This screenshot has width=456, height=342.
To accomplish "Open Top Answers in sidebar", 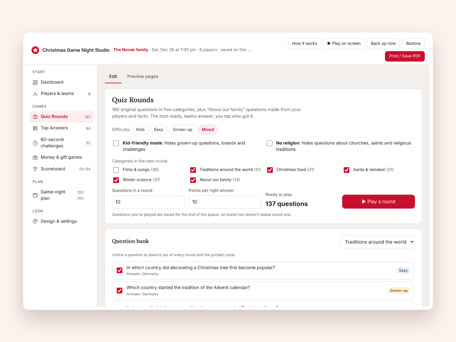I will click(62, 128).
